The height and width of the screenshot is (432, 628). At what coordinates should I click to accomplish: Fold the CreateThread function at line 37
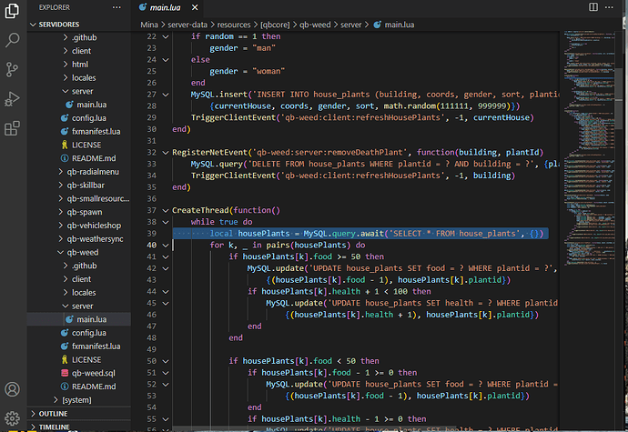point(165,210)
